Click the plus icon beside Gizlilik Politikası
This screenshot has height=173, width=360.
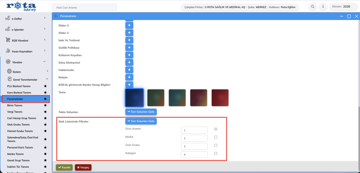[129, 48]
